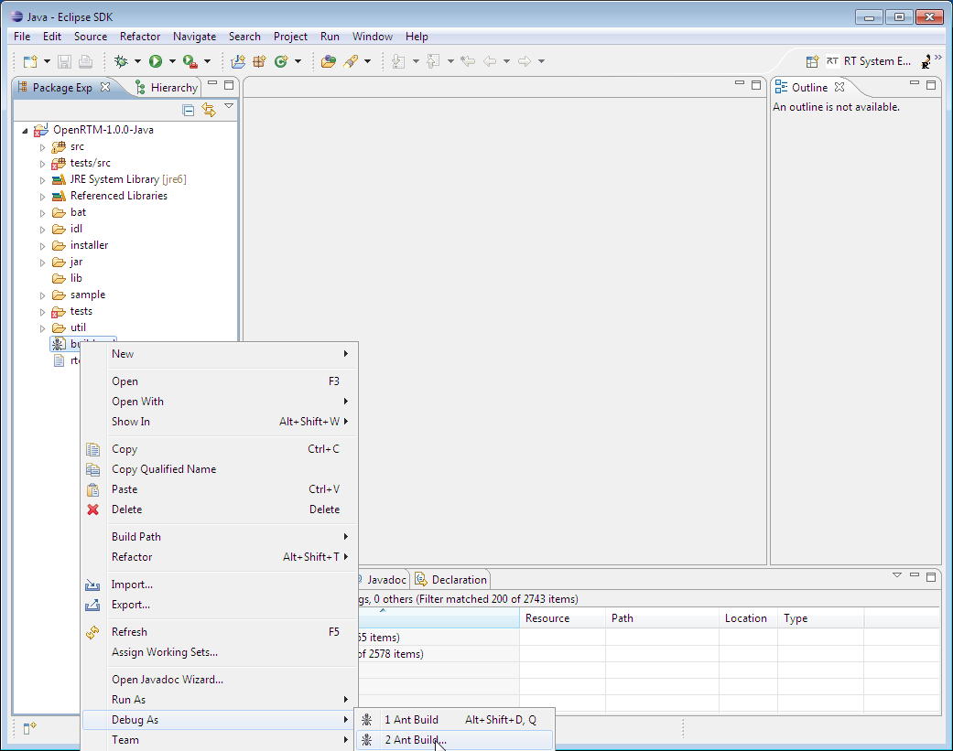
Task: Click the Save toolbar icon
Action: tap(64, 61)
